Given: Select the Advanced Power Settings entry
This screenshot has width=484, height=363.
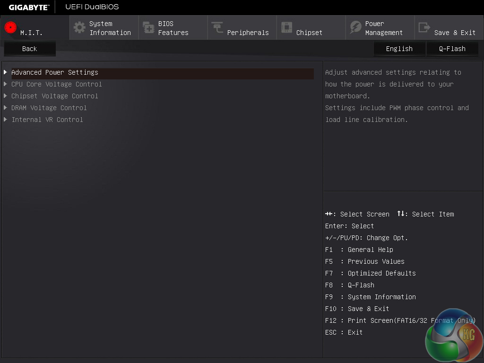Looking at the screenshot, I should (55, 72).
